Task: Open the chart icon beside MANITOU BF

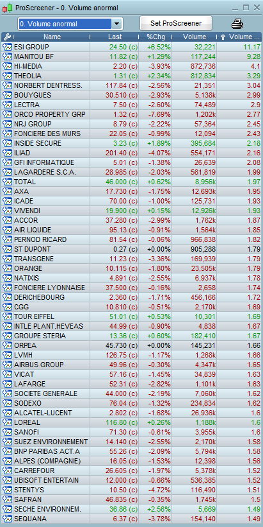Action: (7, 56)
